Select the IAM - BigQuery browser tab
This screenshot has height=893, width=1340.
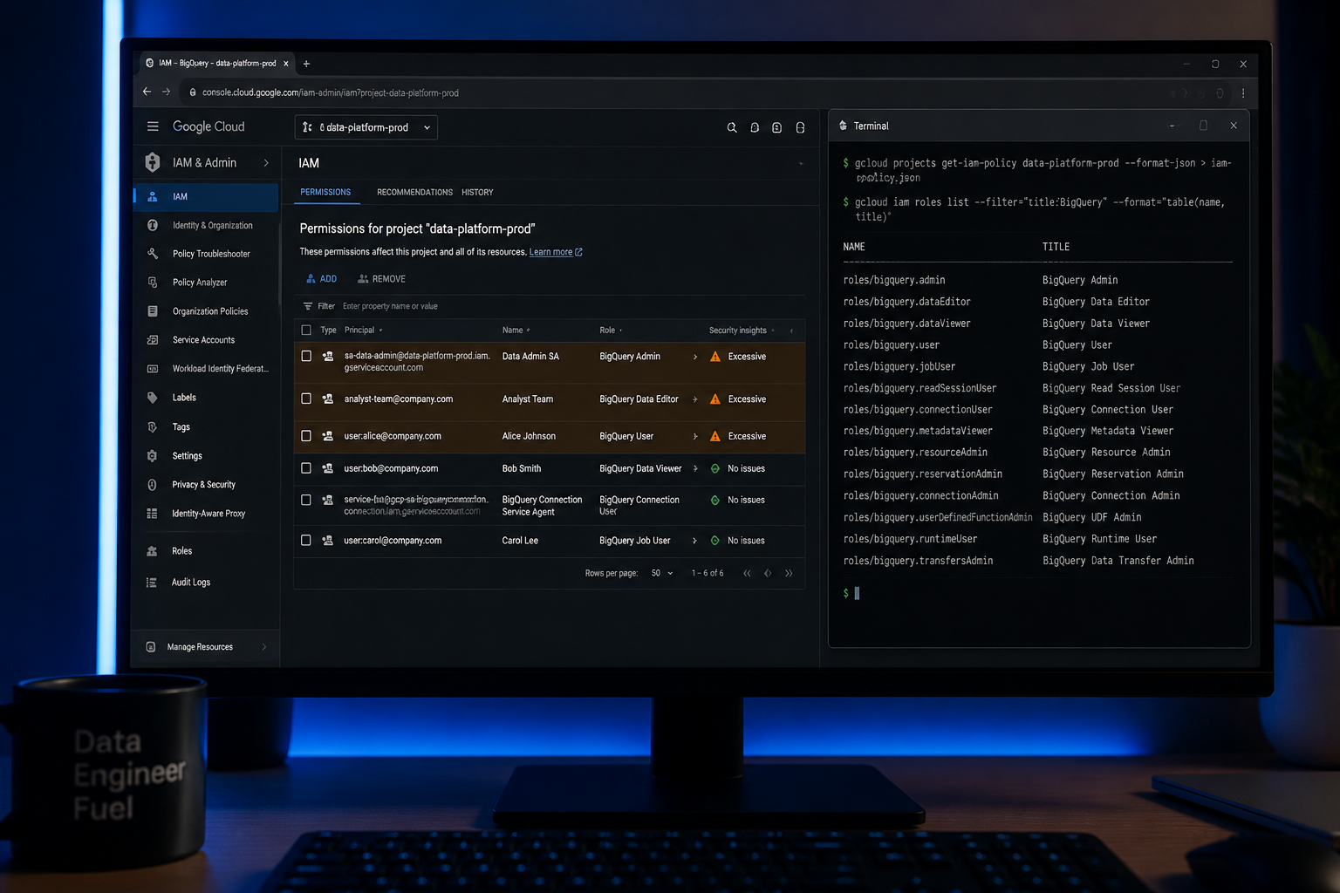coord(216,64)
